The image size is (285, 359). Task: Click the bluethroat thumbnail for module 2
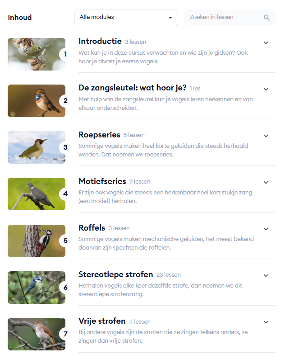tap(36, 101)
